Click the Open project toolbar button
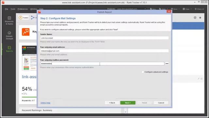 point(163,9)
